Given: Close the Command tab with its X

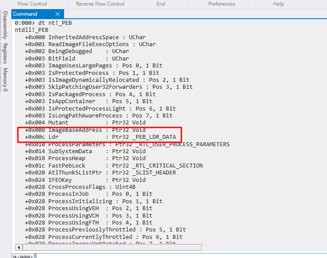Looking at the screenshot, I should 58,14.
